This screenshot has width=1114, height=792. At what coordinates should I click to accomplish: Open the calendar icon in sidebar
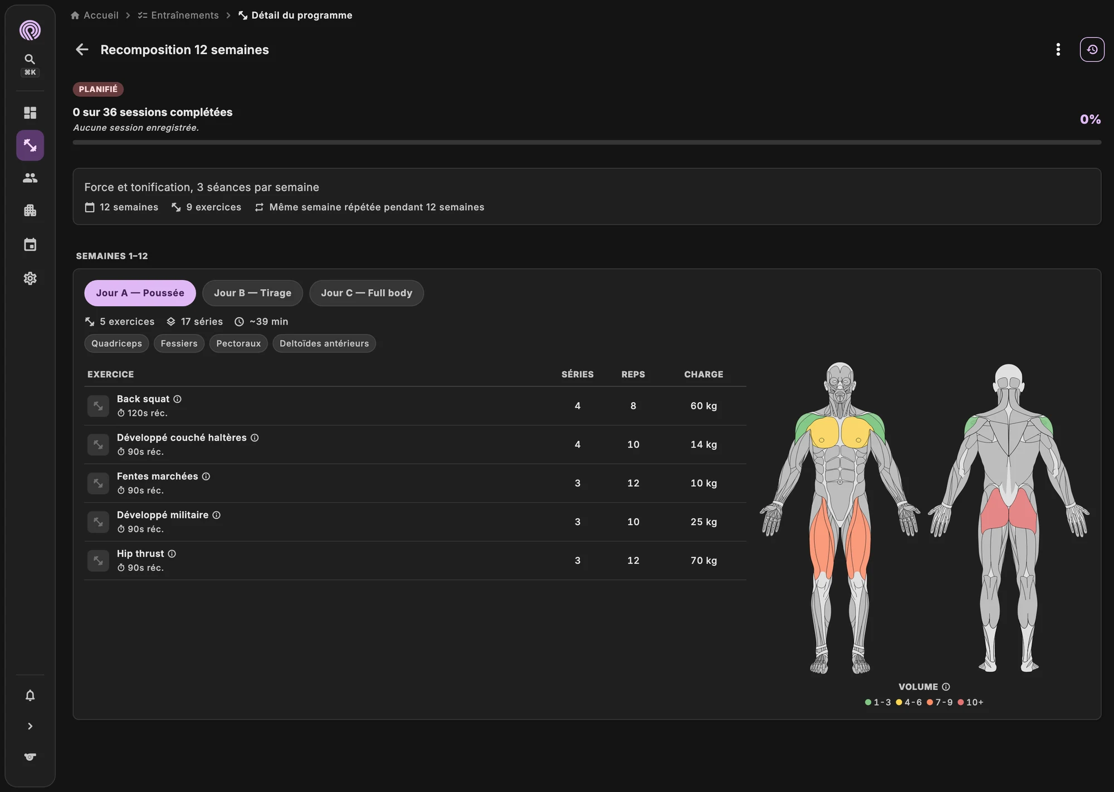(30, 245)
